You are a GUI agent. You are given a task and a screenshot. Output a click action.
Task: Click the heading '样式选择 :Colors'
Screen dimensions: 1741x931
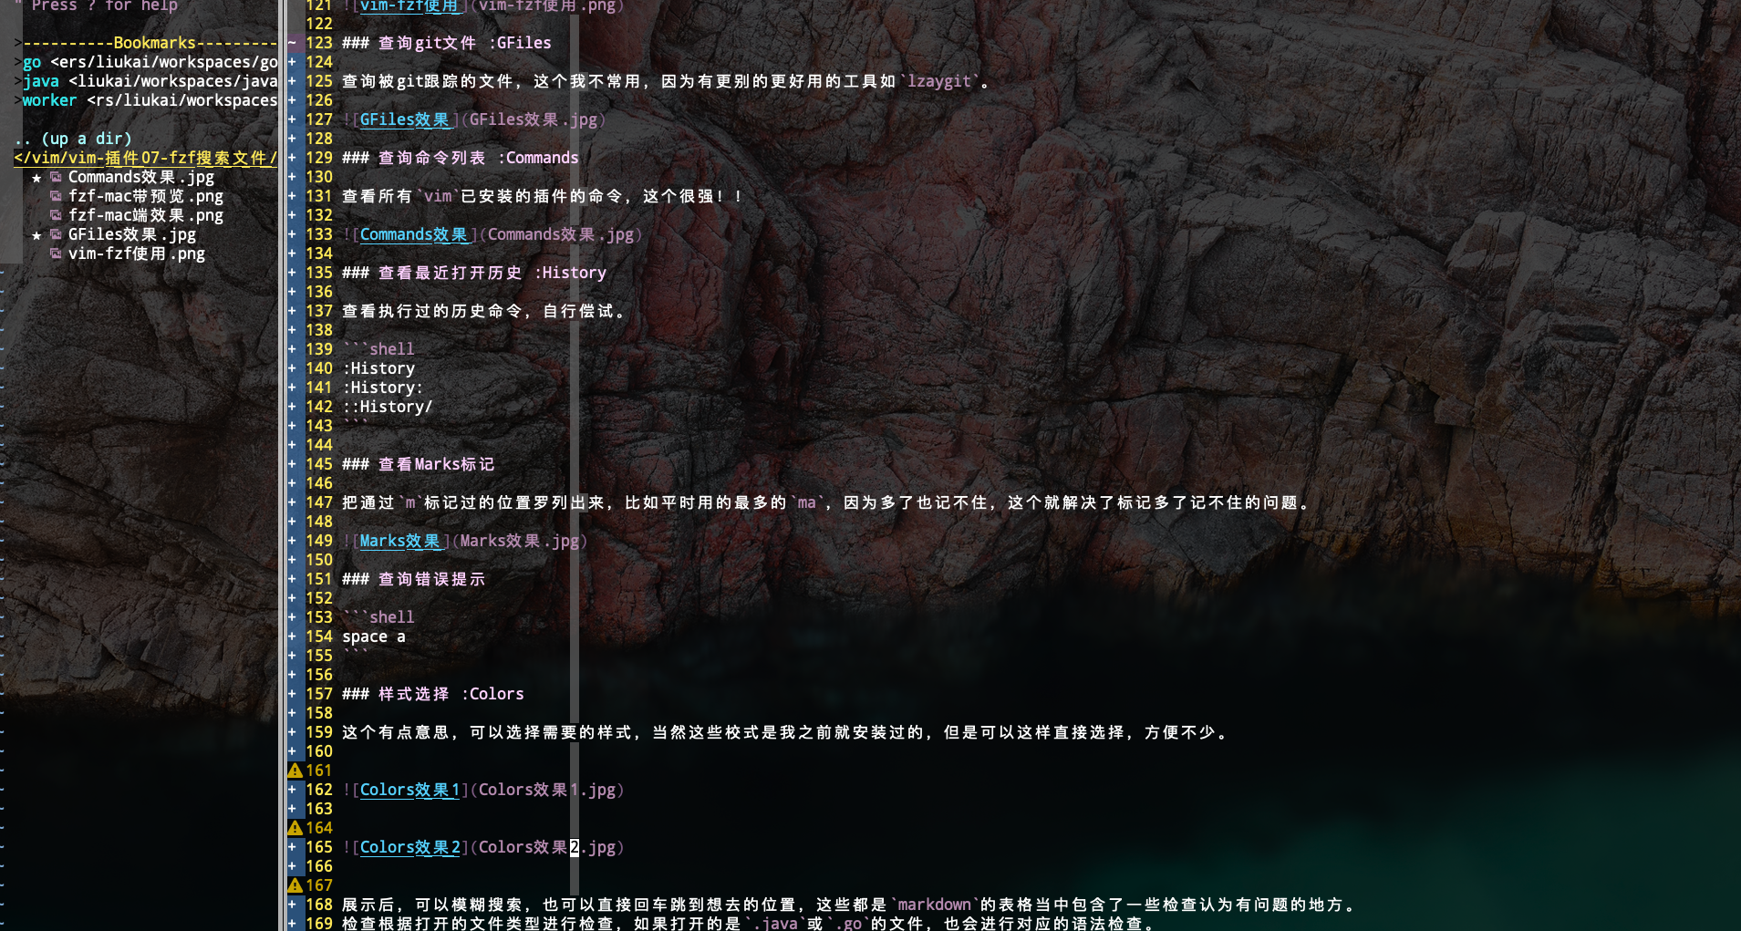[x=451, y=694]
